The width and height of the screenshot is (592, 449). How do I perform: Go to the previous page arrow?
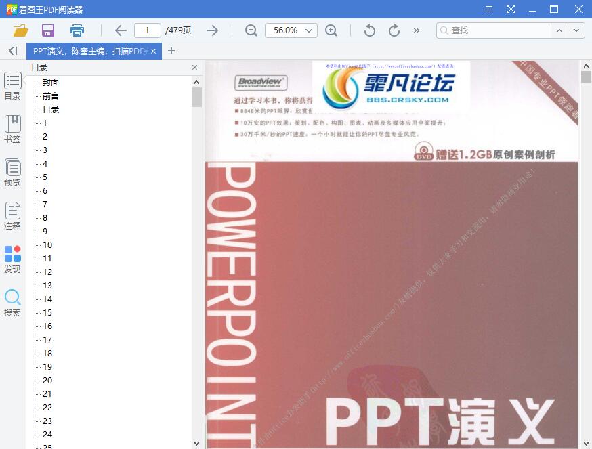tap(121, 30)
